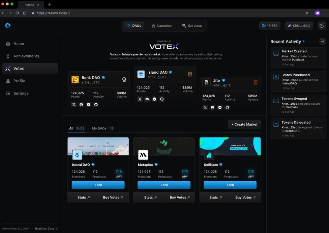Open the Read our Docs link

pos(46,229)
